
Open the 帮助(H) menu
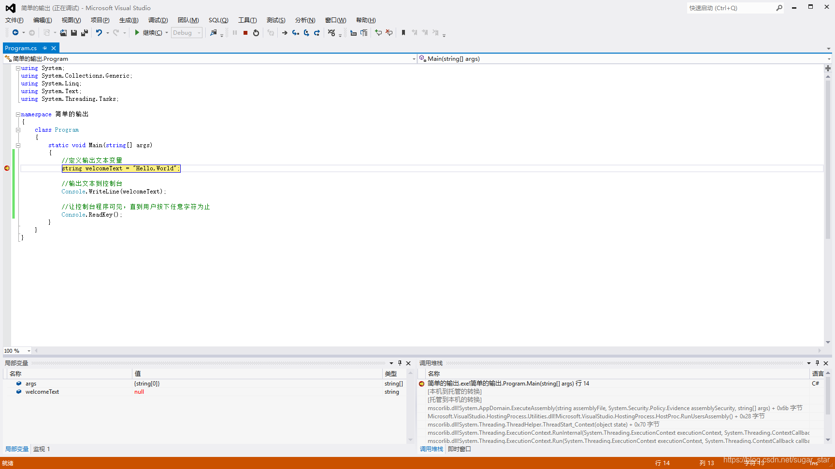tap(366, 20)
